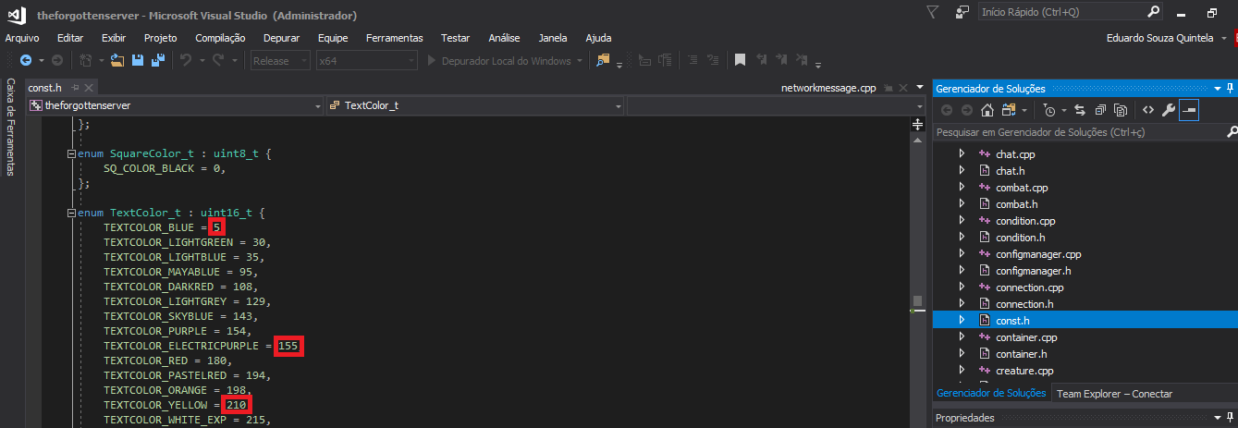Click the Open File folder icon
1238x428 pixels.
pos(116,60)
